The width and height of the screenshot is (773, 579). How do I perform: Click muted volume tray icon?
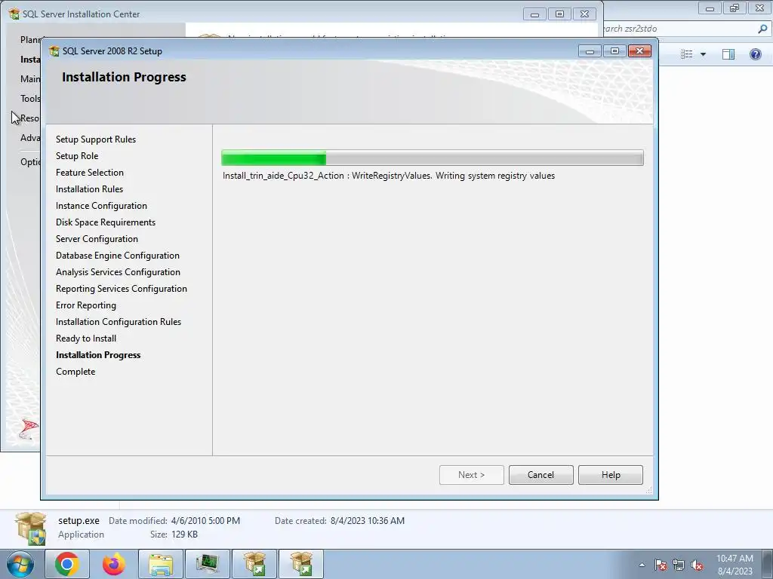click(x=697, y=565)
